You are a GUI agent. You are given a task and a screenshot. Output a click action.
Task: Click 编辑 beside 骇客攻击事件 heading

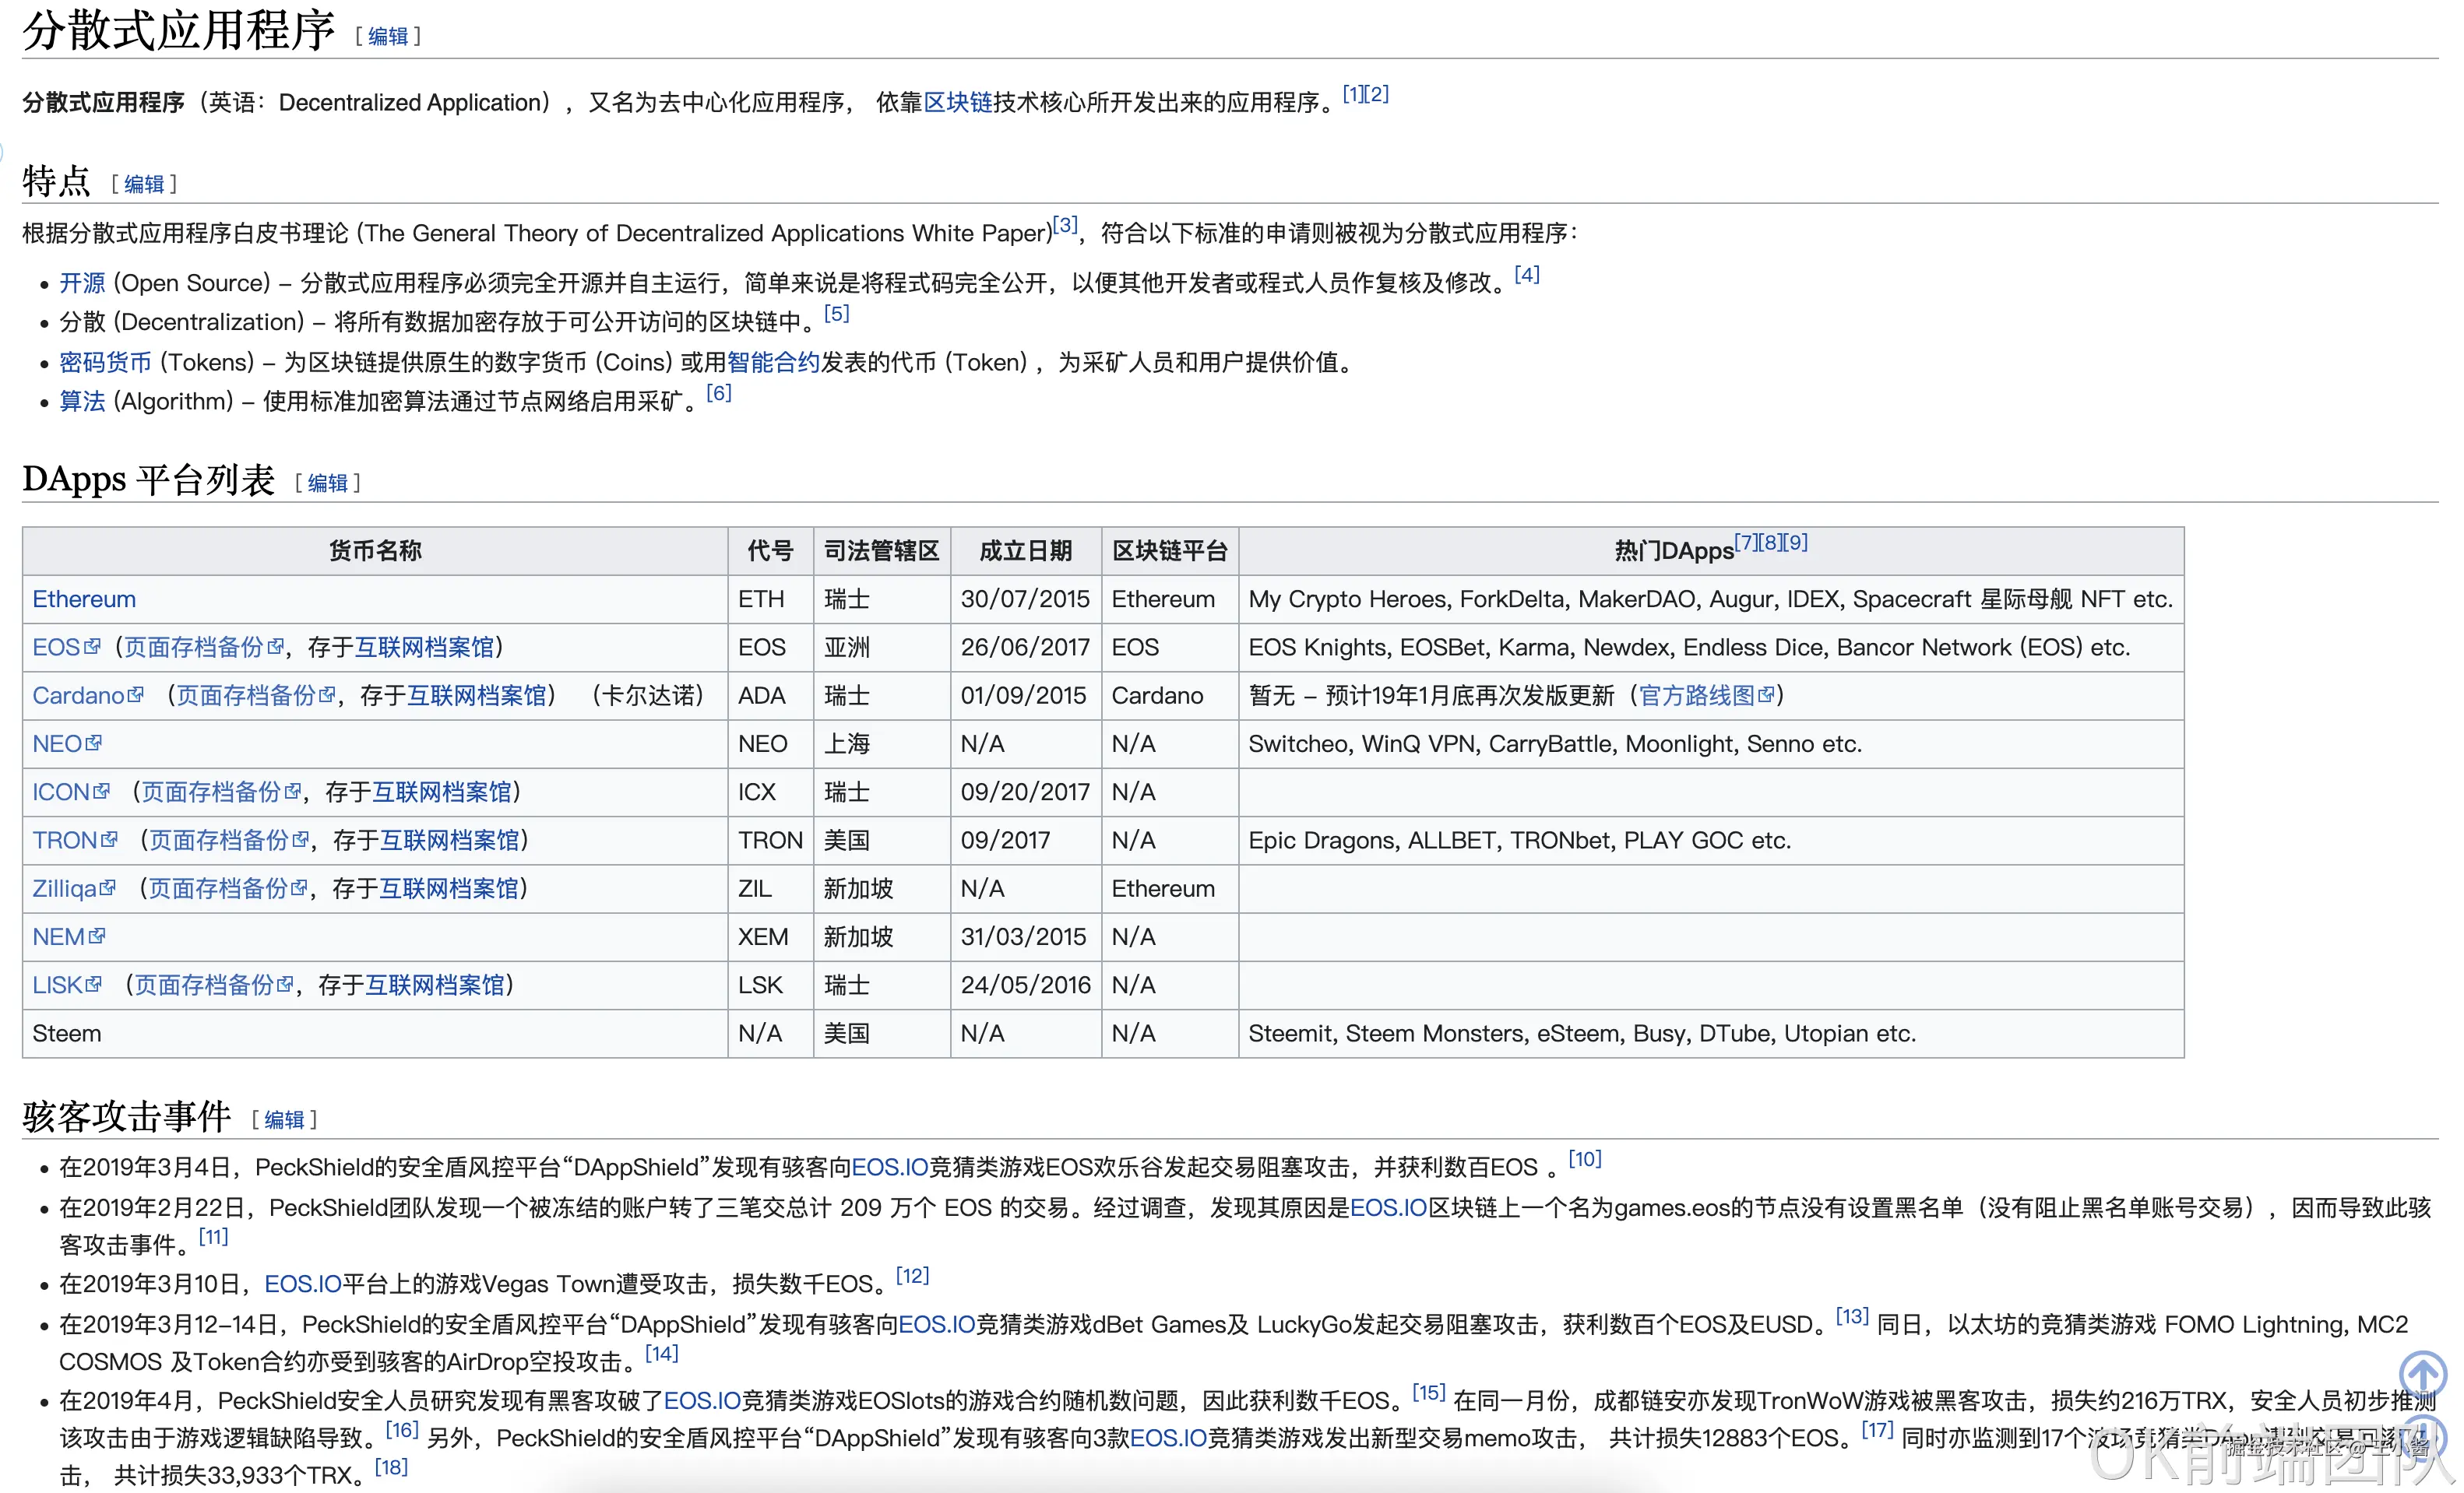284,1119
